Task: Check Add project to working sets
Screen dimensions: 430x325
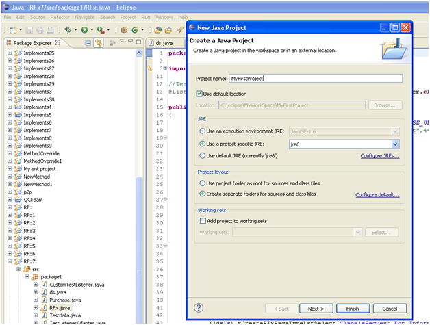Action: (203, 221)
